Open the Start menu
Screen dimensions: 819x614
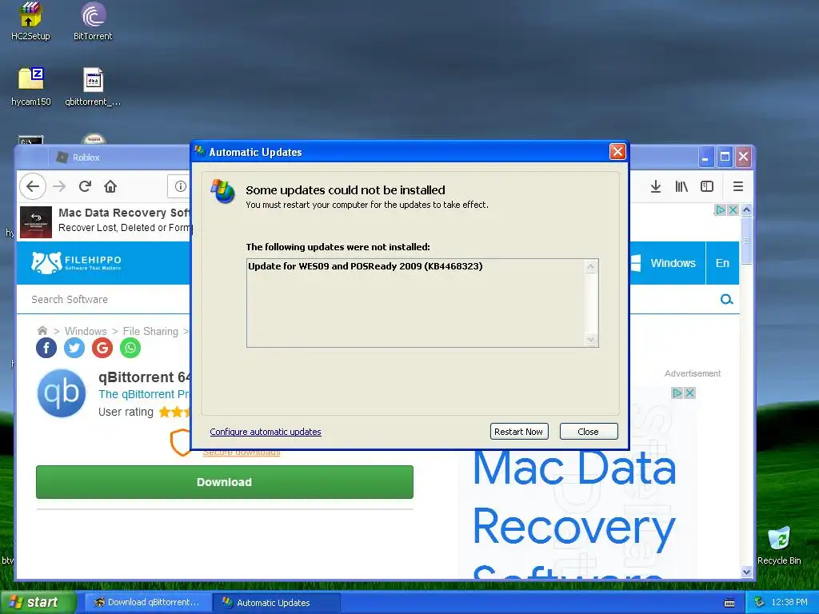click(x=37, y=602)
